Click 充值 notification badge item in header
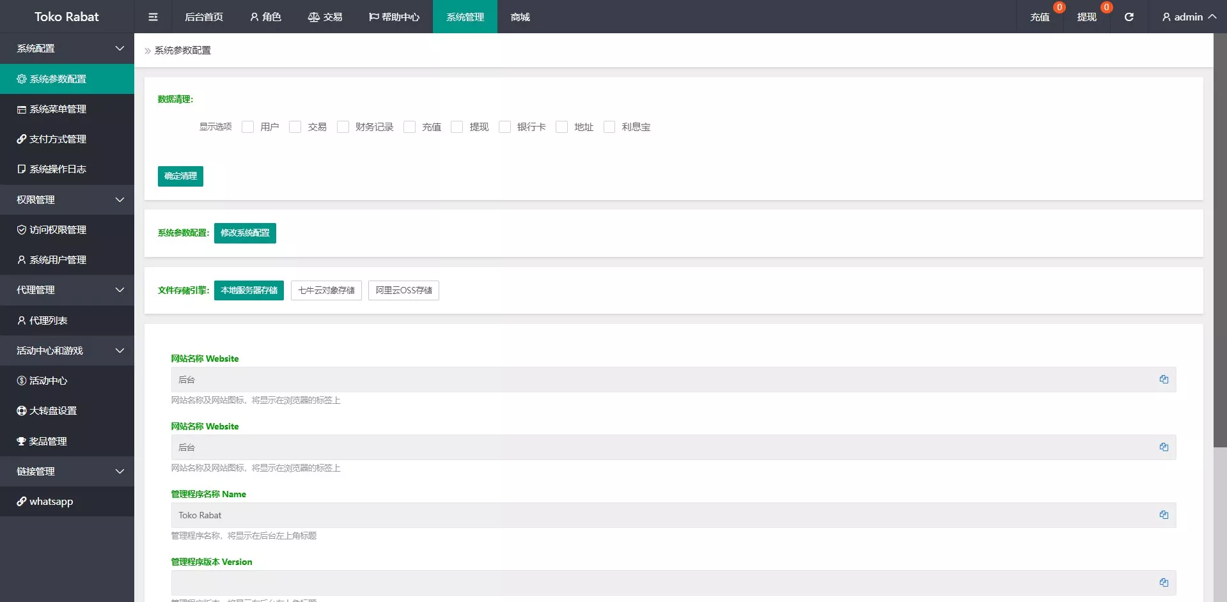The width and height of the screenshot is (1227, 602). [x=1040, y=17]
